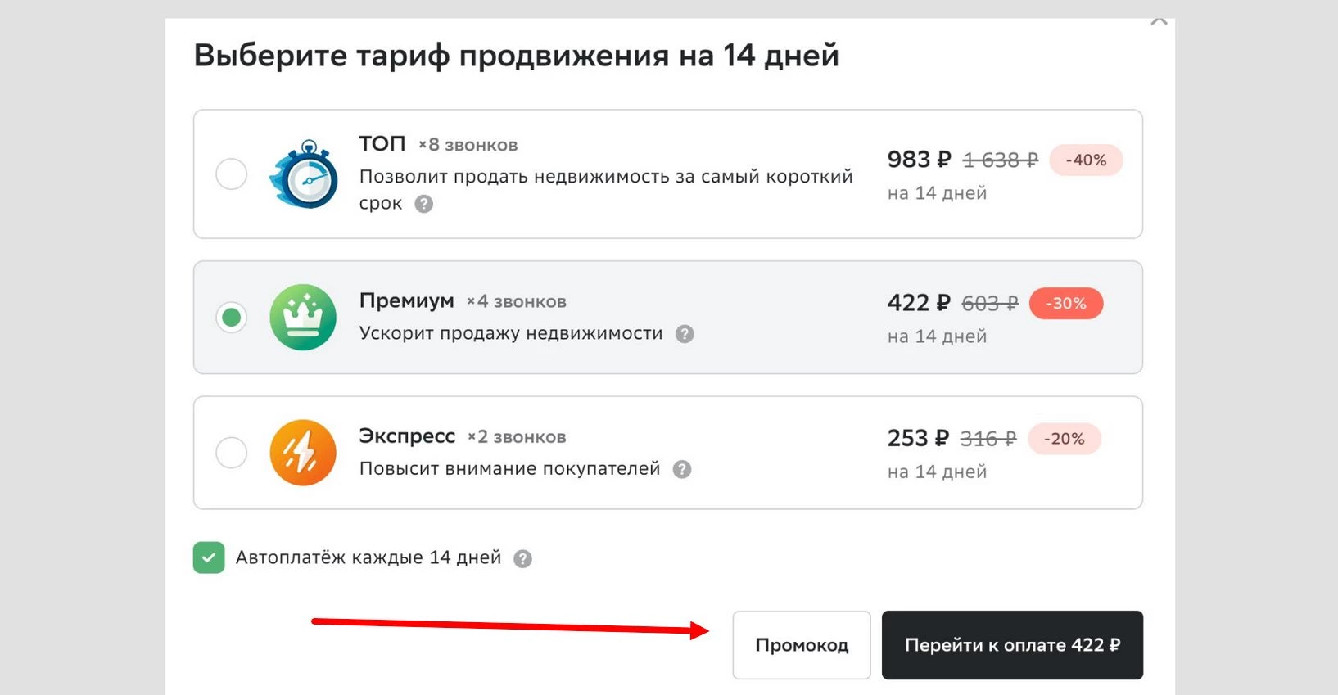Click the -30% discount badge on Премиум

[1066, 303]
